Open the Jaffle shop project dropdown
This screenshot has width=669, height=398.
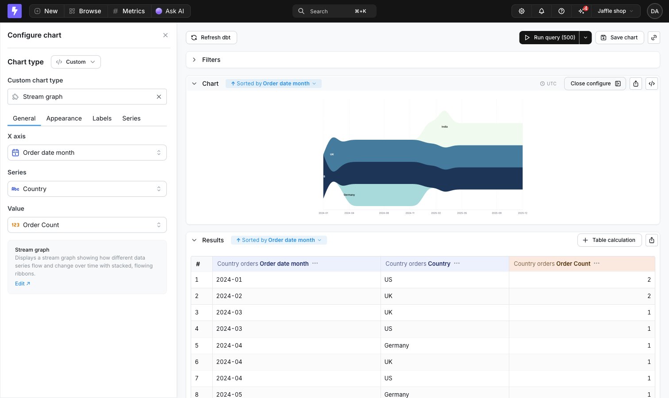click(x=616, y=11)
